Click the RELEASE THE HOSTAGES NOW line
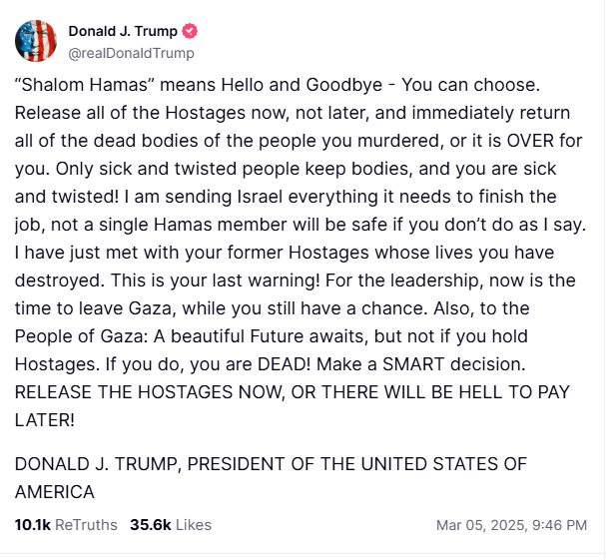The width and height of the screenshot is (608, 560). pos(293,392)
